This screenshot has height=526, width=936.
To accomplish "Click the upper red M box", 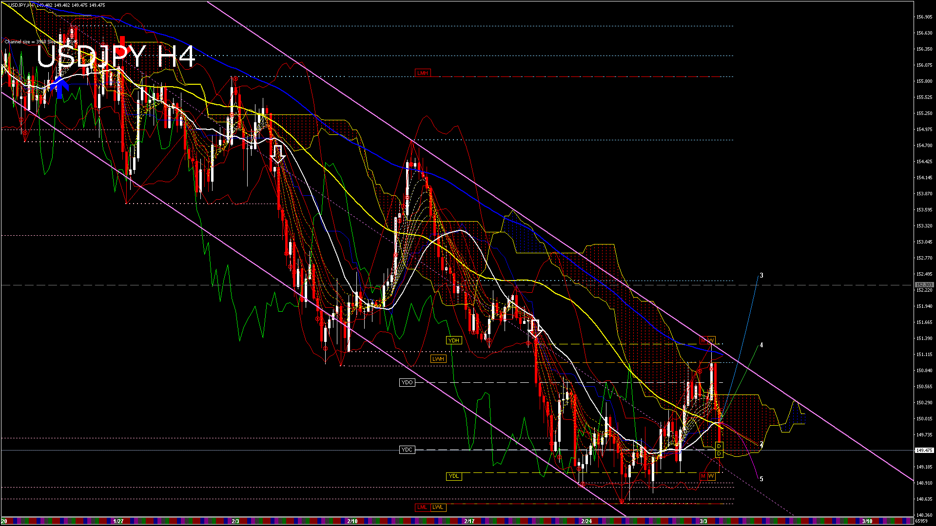I will coord(703,340).
